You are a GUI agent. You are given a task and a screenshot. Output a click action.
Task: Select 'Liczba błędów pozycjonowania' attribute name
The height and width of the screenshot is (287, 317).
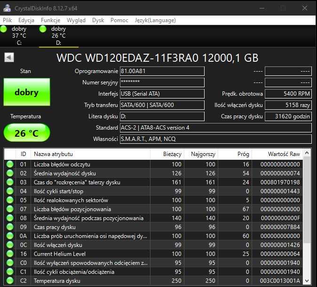72,209
